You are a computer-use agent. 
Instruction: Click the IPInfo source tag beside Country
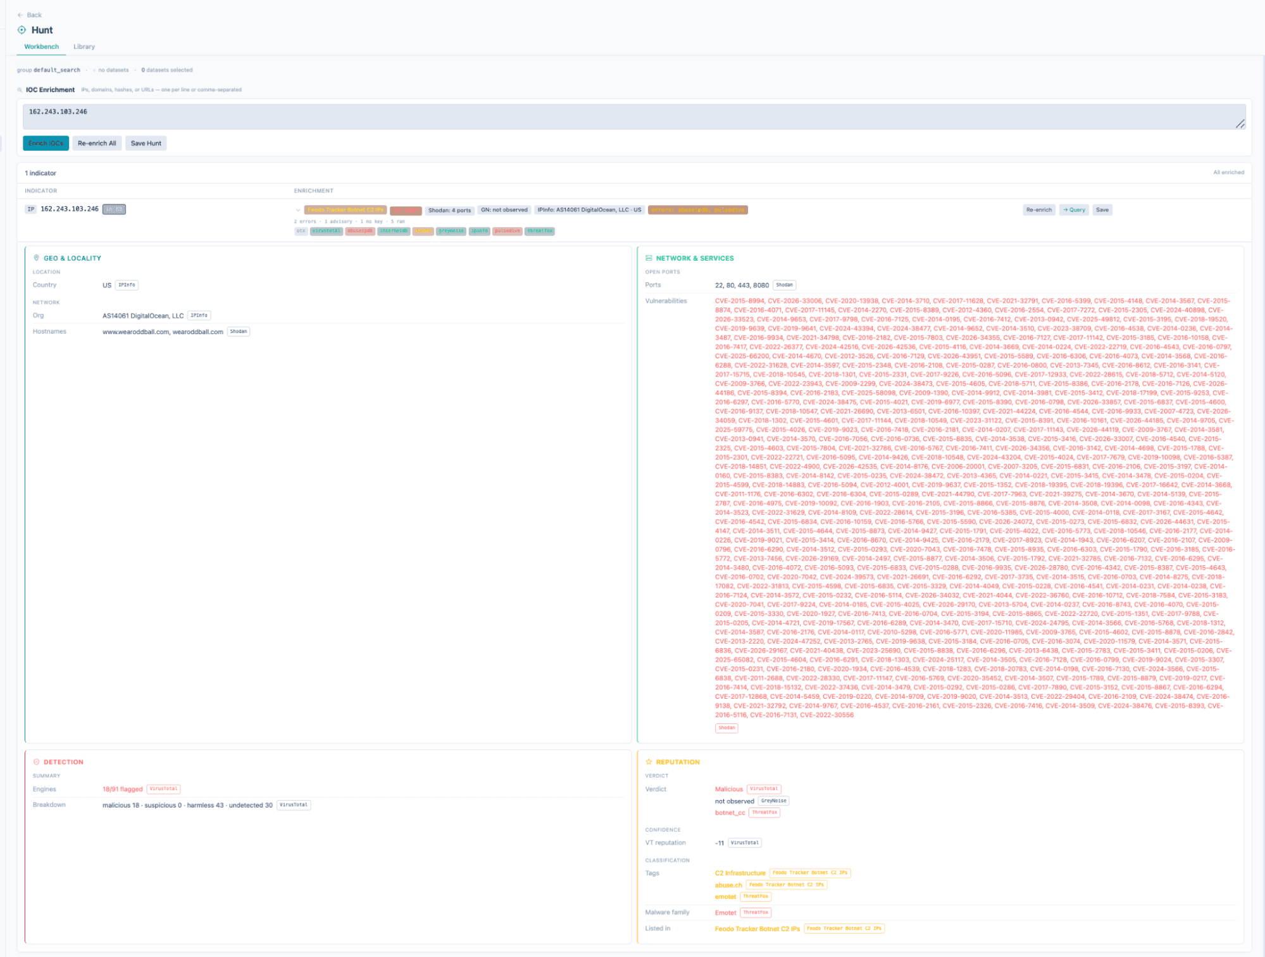click(127, 285)
